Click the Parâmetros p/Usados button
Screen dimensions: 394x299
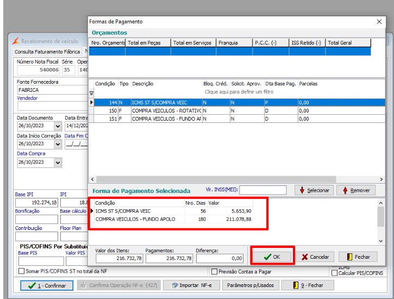pyautogui.click(x=251, y=285)
